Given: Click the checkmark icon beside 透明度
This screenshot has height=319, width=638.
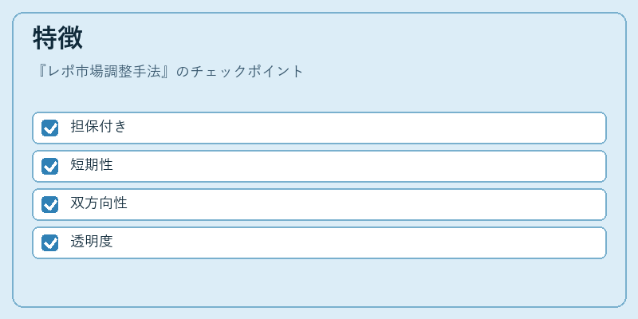Looking at the screenshot, I should [x=50, y=243].
